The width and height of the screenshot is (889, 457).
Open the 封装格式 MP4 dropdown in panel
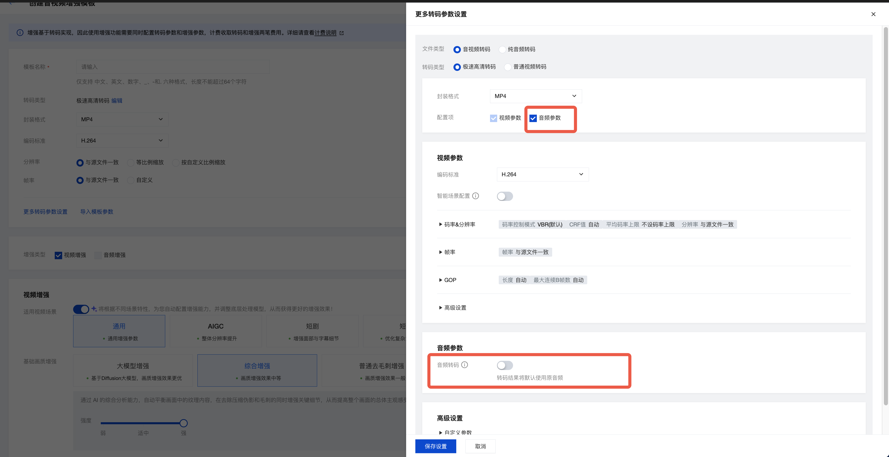pyautogui.click(x=536, y=96)
